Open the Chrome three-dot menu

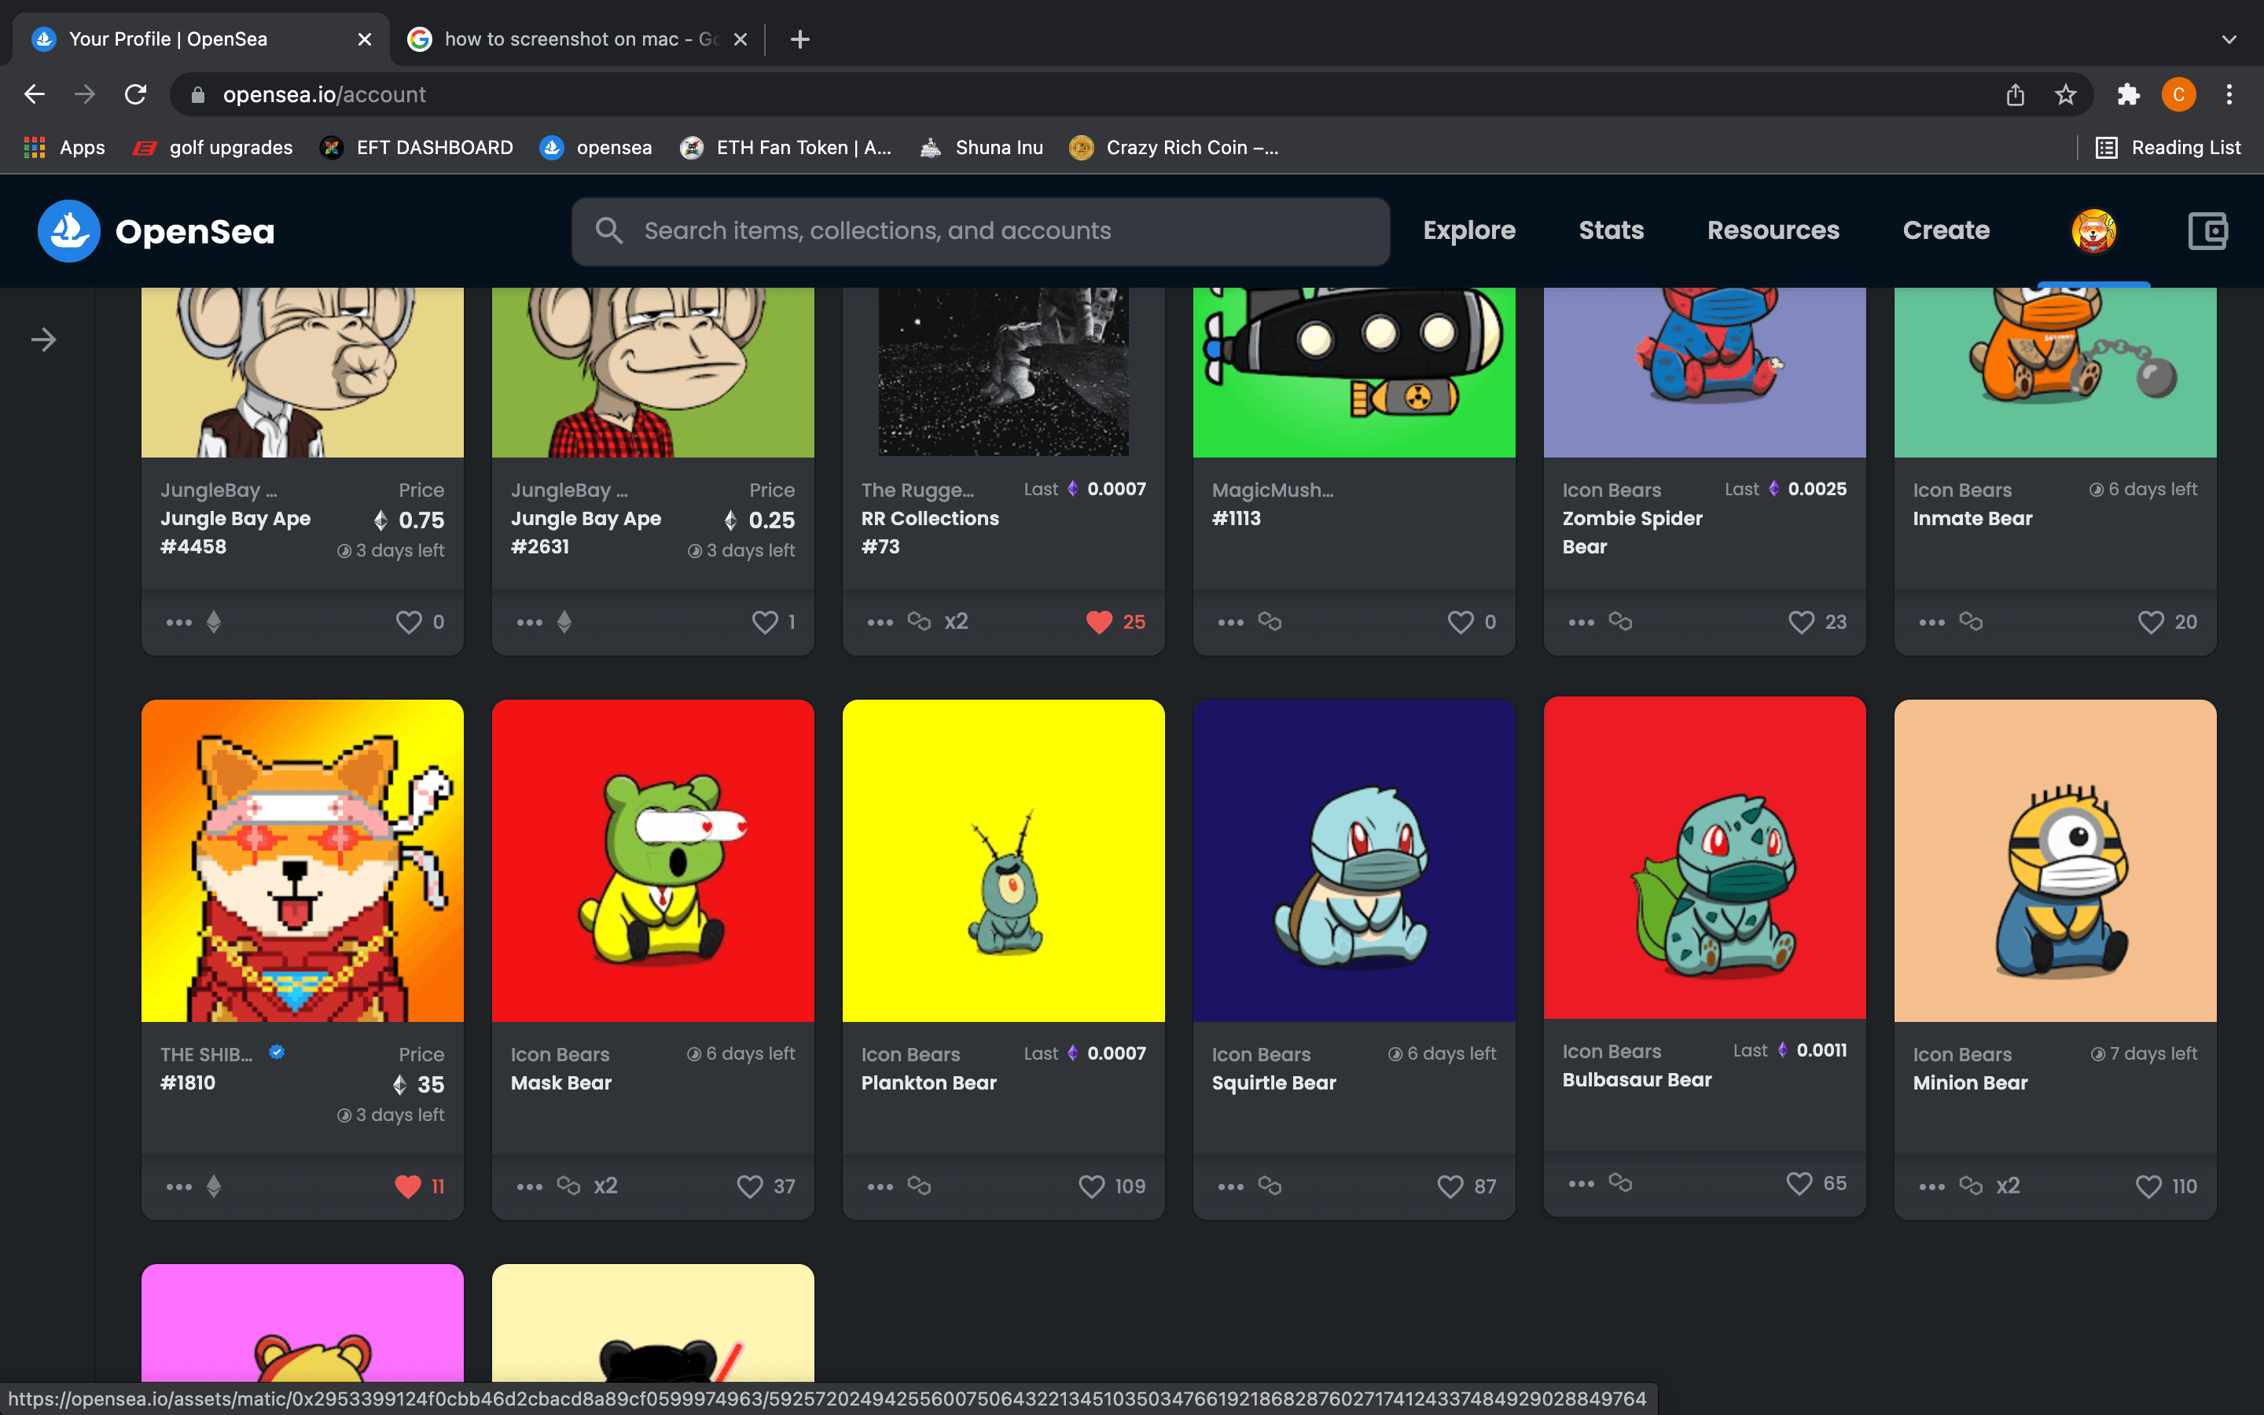[x=2229, y=94]
